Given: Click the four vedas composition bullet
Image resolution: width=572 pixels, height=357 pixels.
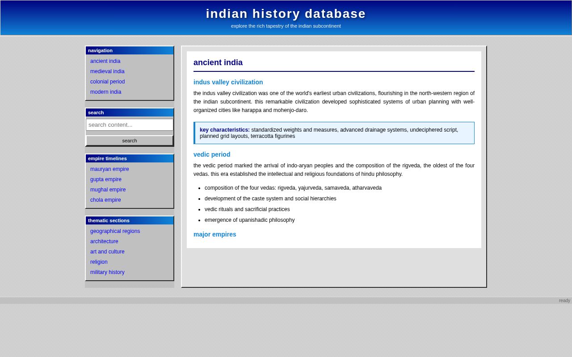Looking at the screenshot, I should 293,188.
